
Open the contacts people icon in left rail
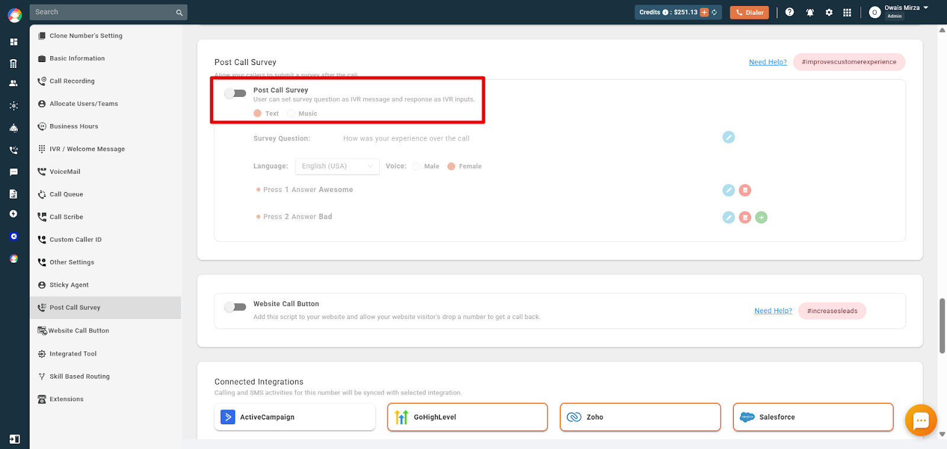point(14,83)
